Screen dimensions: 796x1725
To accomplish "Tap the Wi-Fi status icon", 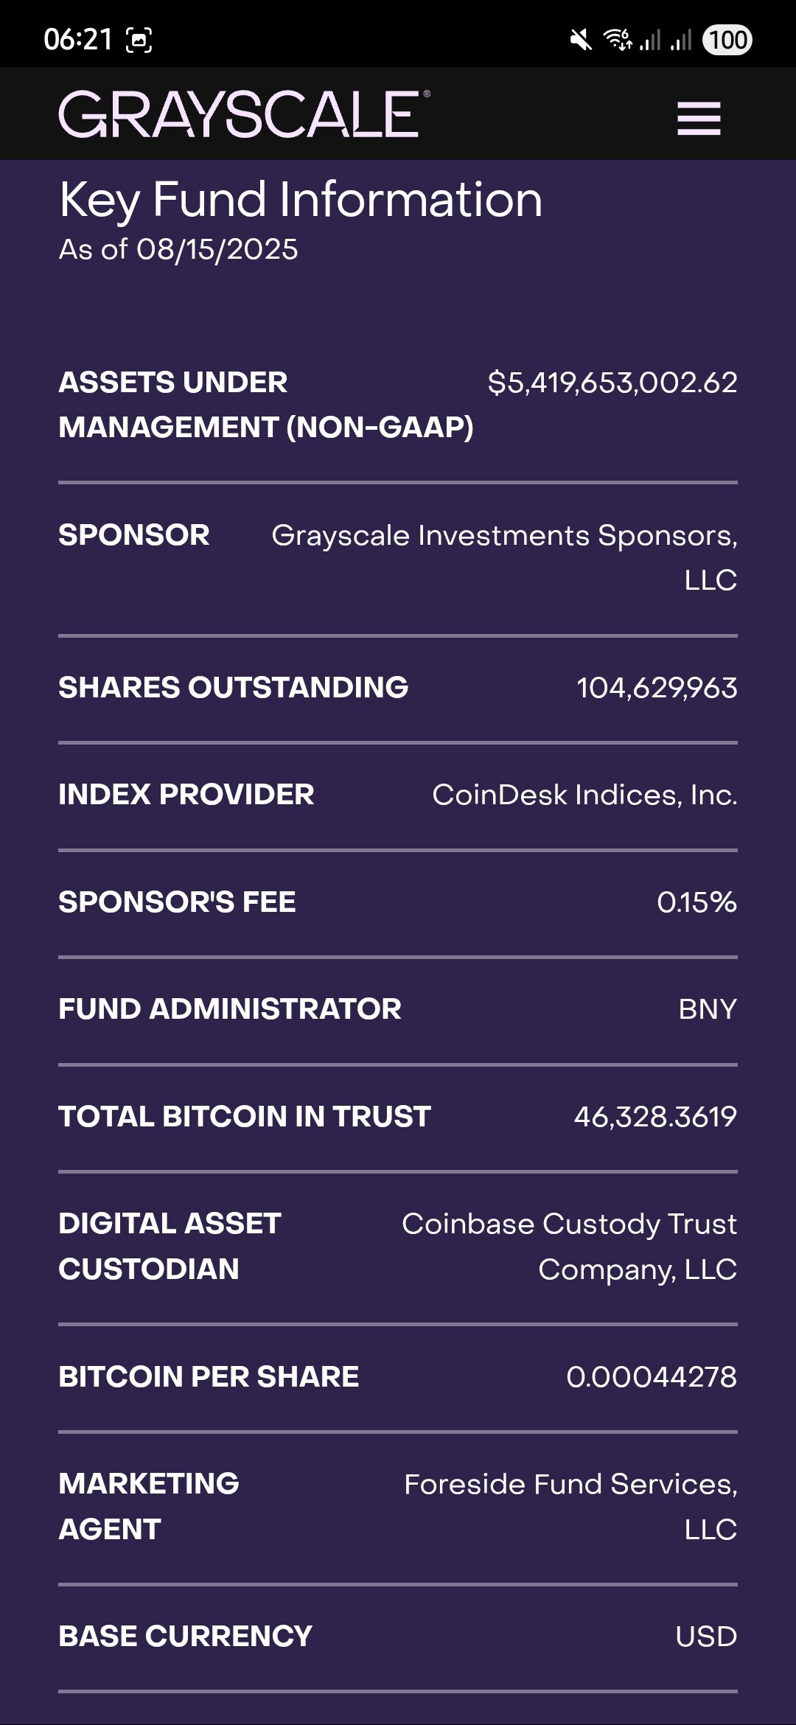I will pos(618,39).
